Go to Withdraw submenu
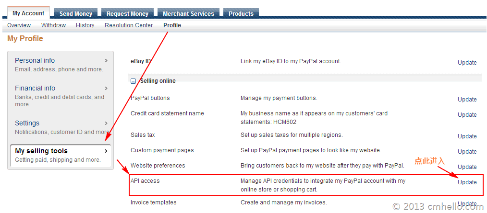This screenshot has height=213, width=487. (53, 25)
